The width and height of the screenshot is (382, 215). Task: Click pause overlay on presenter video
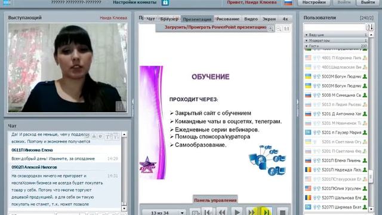click(x=121, y=106)
